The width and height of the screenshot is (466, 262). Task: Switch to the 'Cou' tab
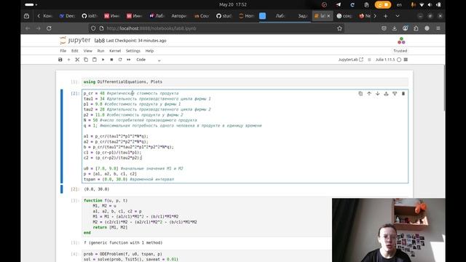click(x=202, y=16)
